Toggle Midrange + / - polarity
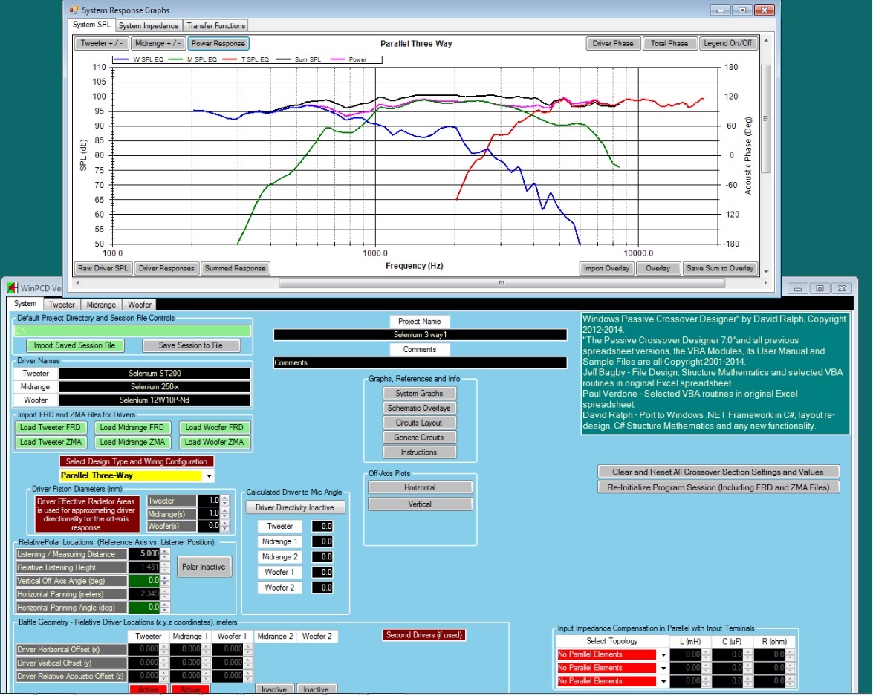 click(158, 43)
